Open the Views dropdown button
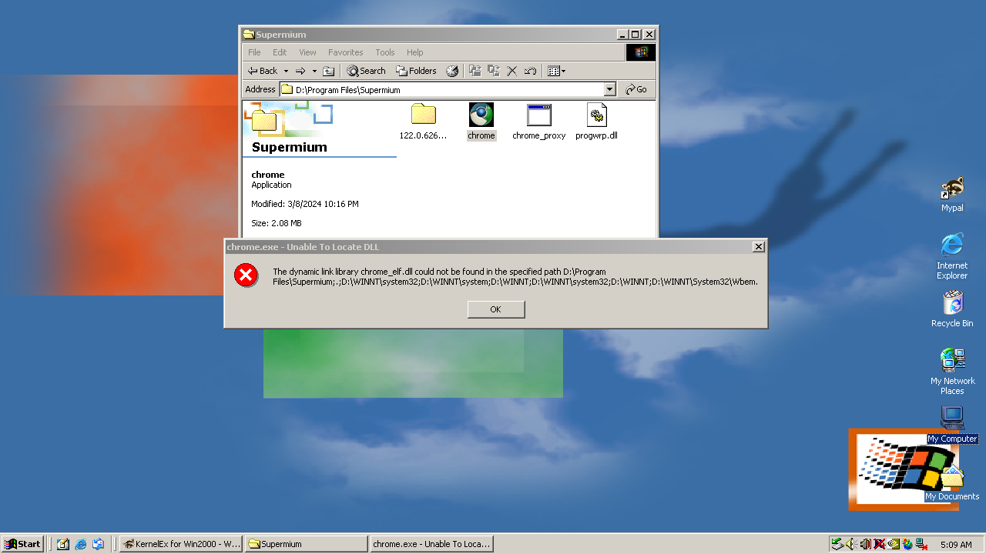This screenshot has width=986, height=554. (556, 71)
